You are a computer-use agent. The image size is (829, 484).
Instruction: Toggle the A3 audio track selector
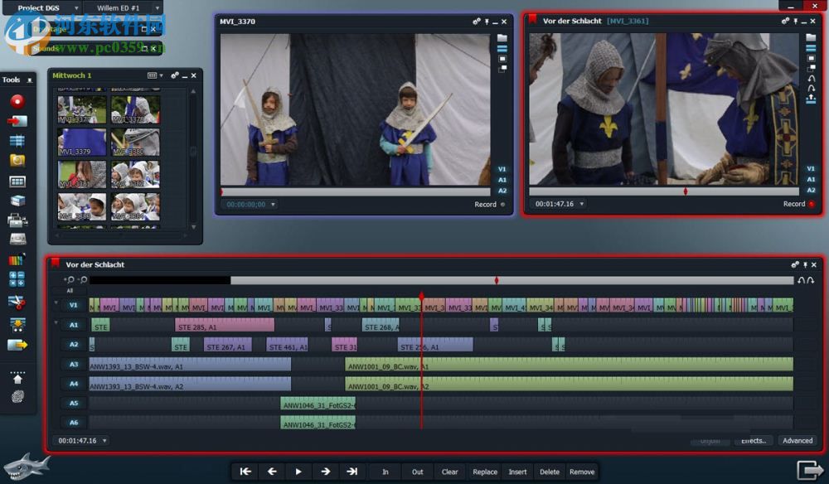point(73,365)
